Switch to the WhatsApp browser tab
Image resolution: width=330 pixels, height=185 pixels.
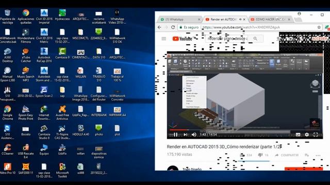point(179,20)
